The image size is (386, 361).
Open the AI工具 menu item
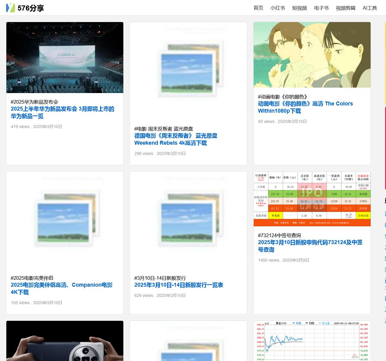tap(370, 8)
